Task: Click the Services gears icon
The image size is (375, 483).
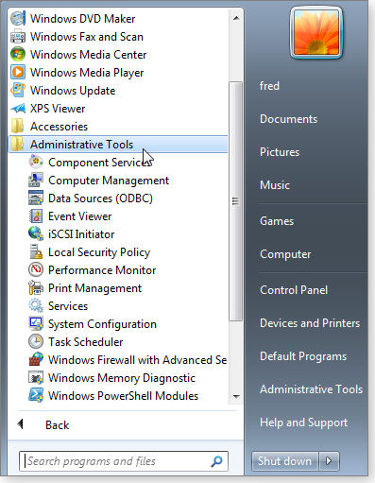Action: [36, 306]
